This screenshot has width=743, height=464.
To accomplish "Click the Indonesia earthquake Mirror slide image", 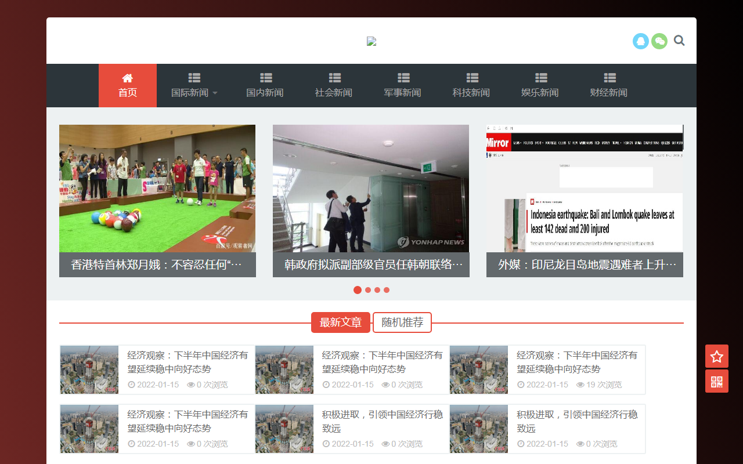I will tap(585, 188).
